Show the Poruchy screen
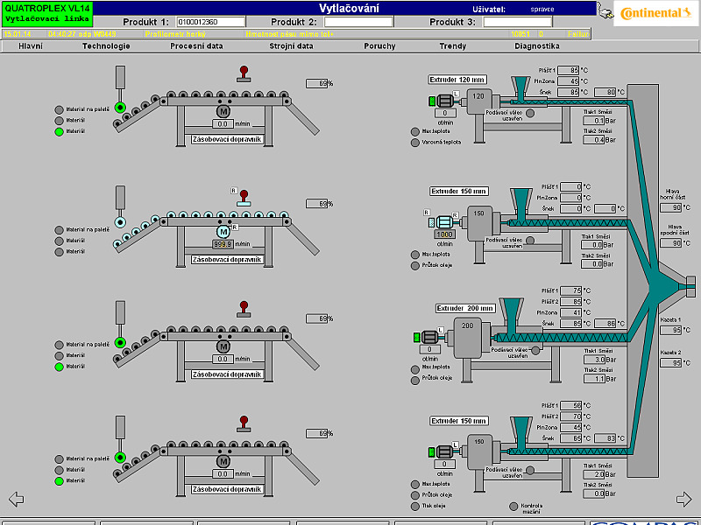 [x=379, y=46]
